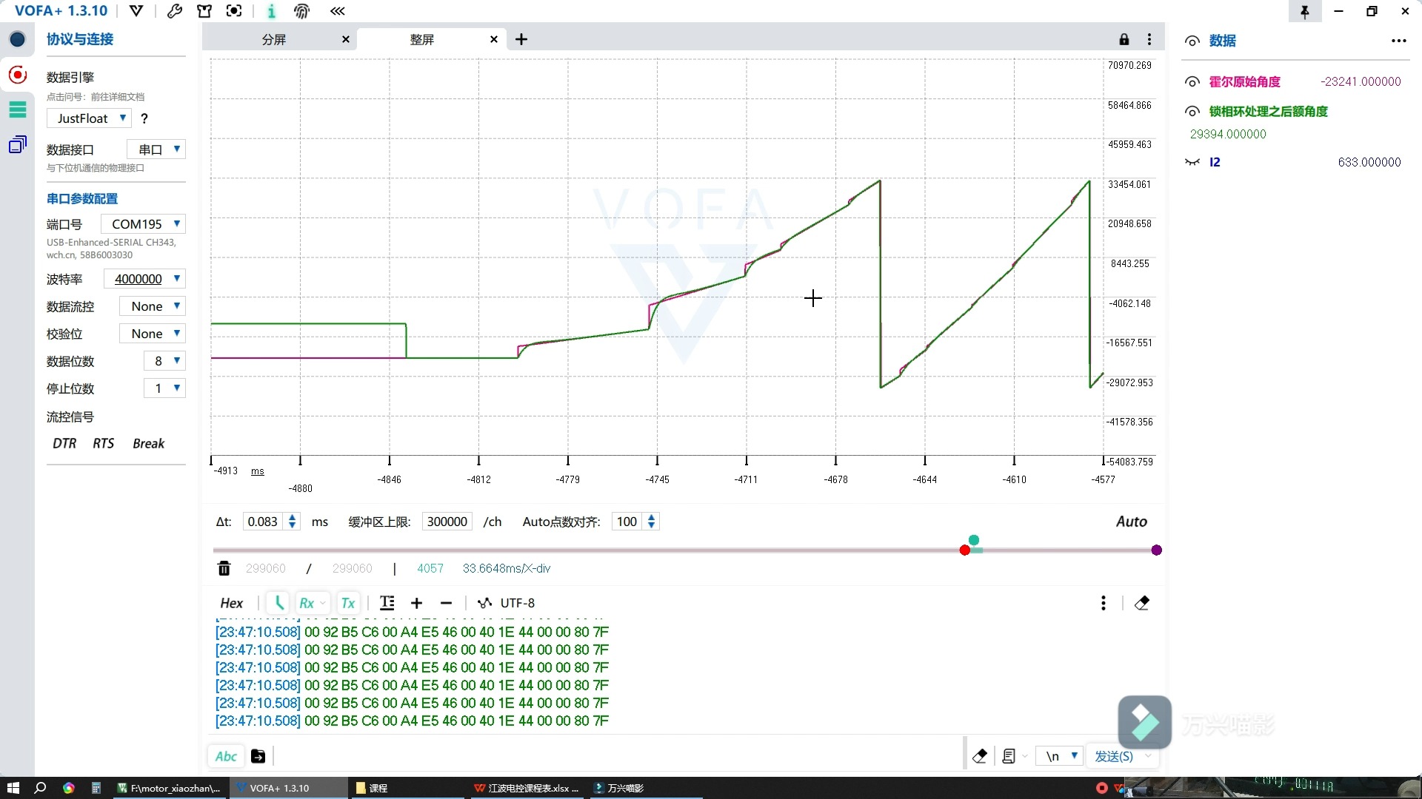
Task: Click the Auto scale button
Action: [x=1132, y=522]
